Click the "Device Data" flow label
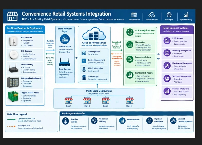 [50, 58]
